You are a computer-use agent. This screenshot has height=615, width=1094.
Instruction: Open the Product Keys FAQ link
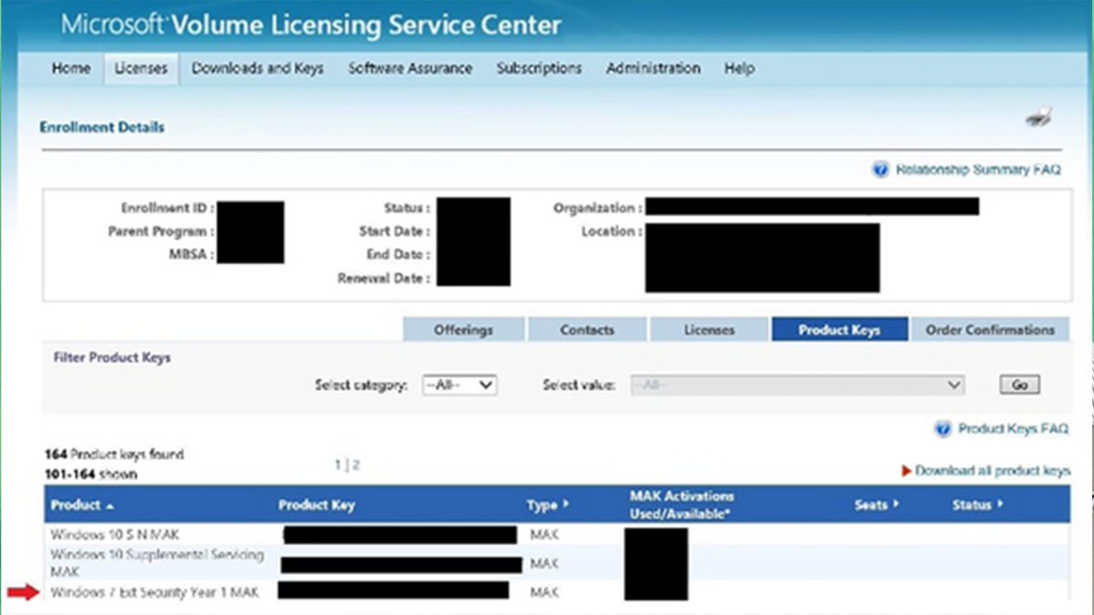tap(1013, 428)
